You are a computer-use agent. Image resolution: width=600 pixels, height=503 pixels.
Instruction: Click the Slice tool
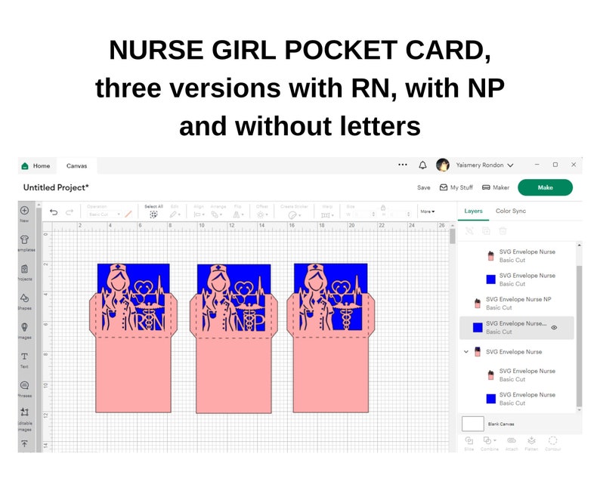(469, 443)
